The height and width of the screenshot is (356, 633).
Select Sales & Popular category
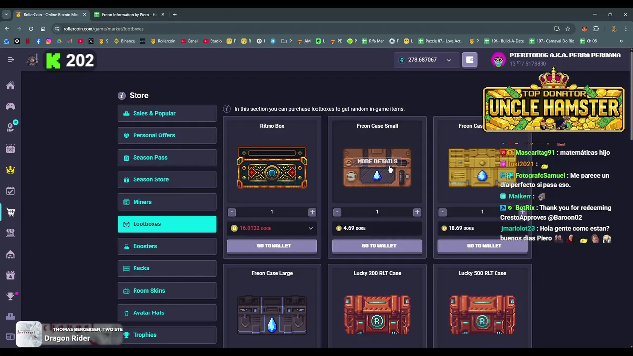coord(167,113)
